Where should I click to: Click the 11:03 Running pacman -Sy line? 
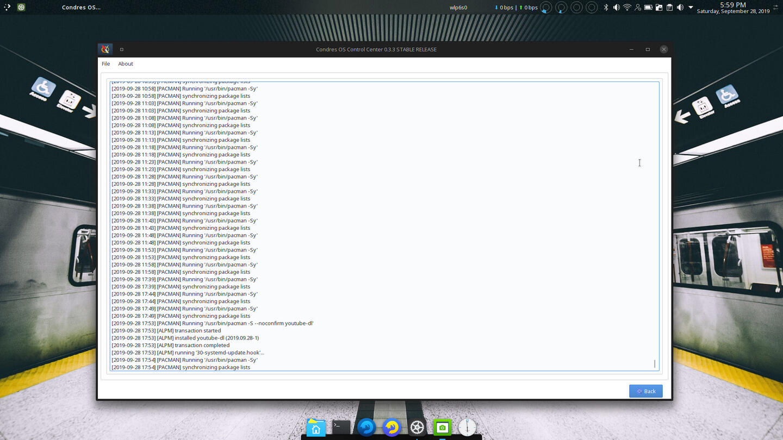click(184, 103)
